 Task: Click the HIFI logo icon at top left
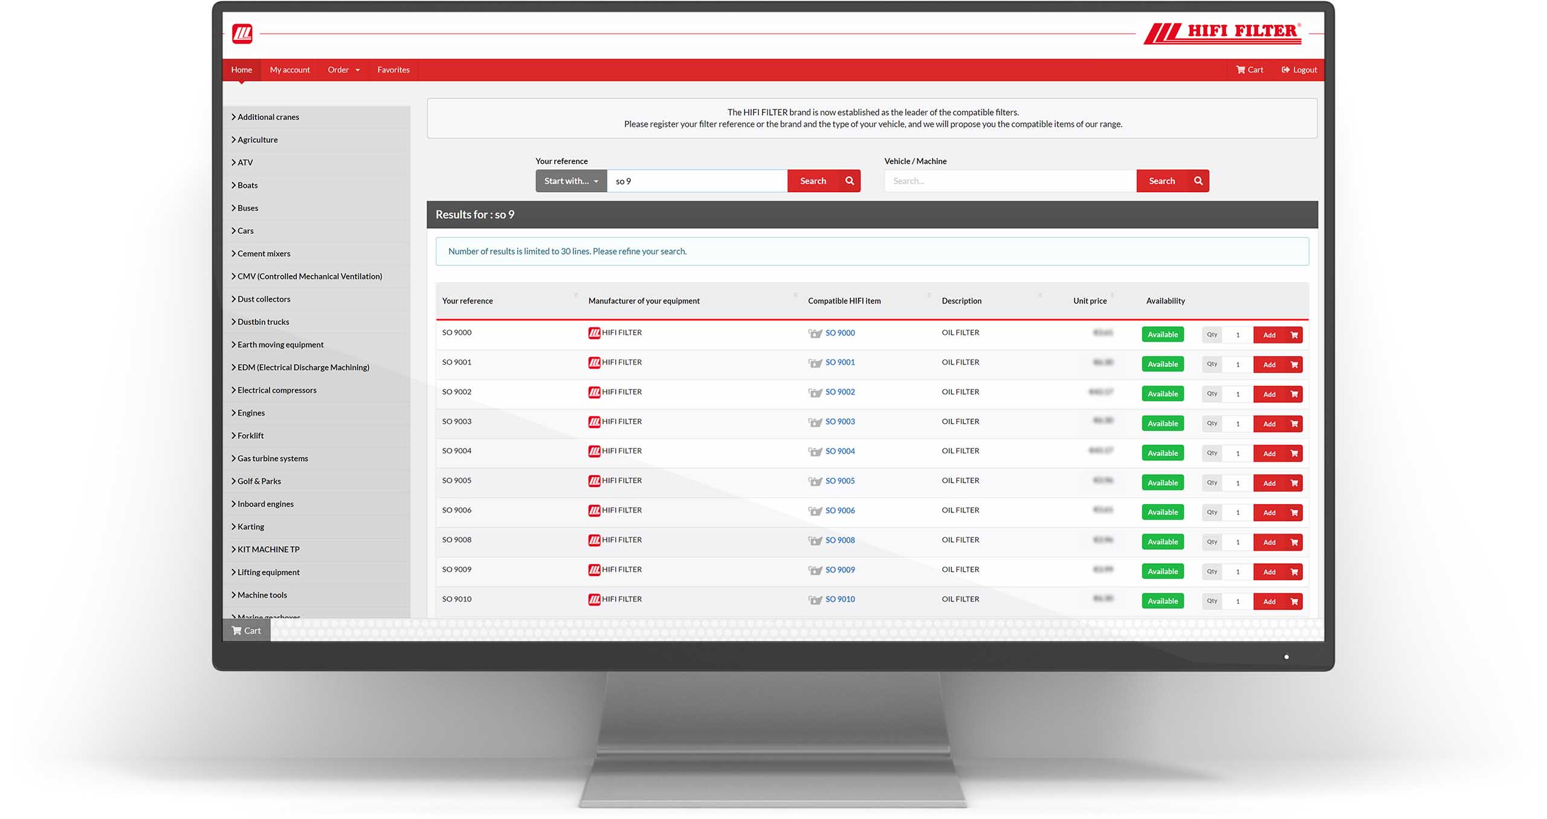242,33
